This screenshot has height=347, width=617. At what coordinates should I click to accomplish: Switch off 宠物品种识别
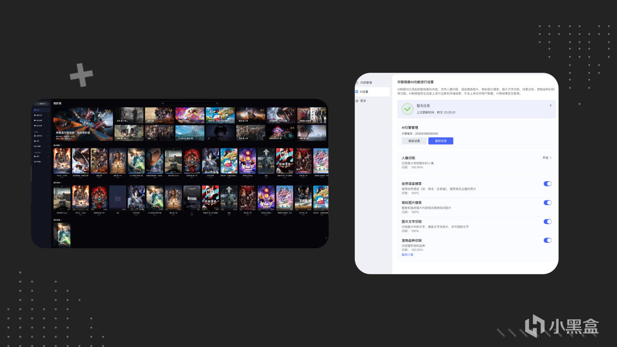point(548,240)
